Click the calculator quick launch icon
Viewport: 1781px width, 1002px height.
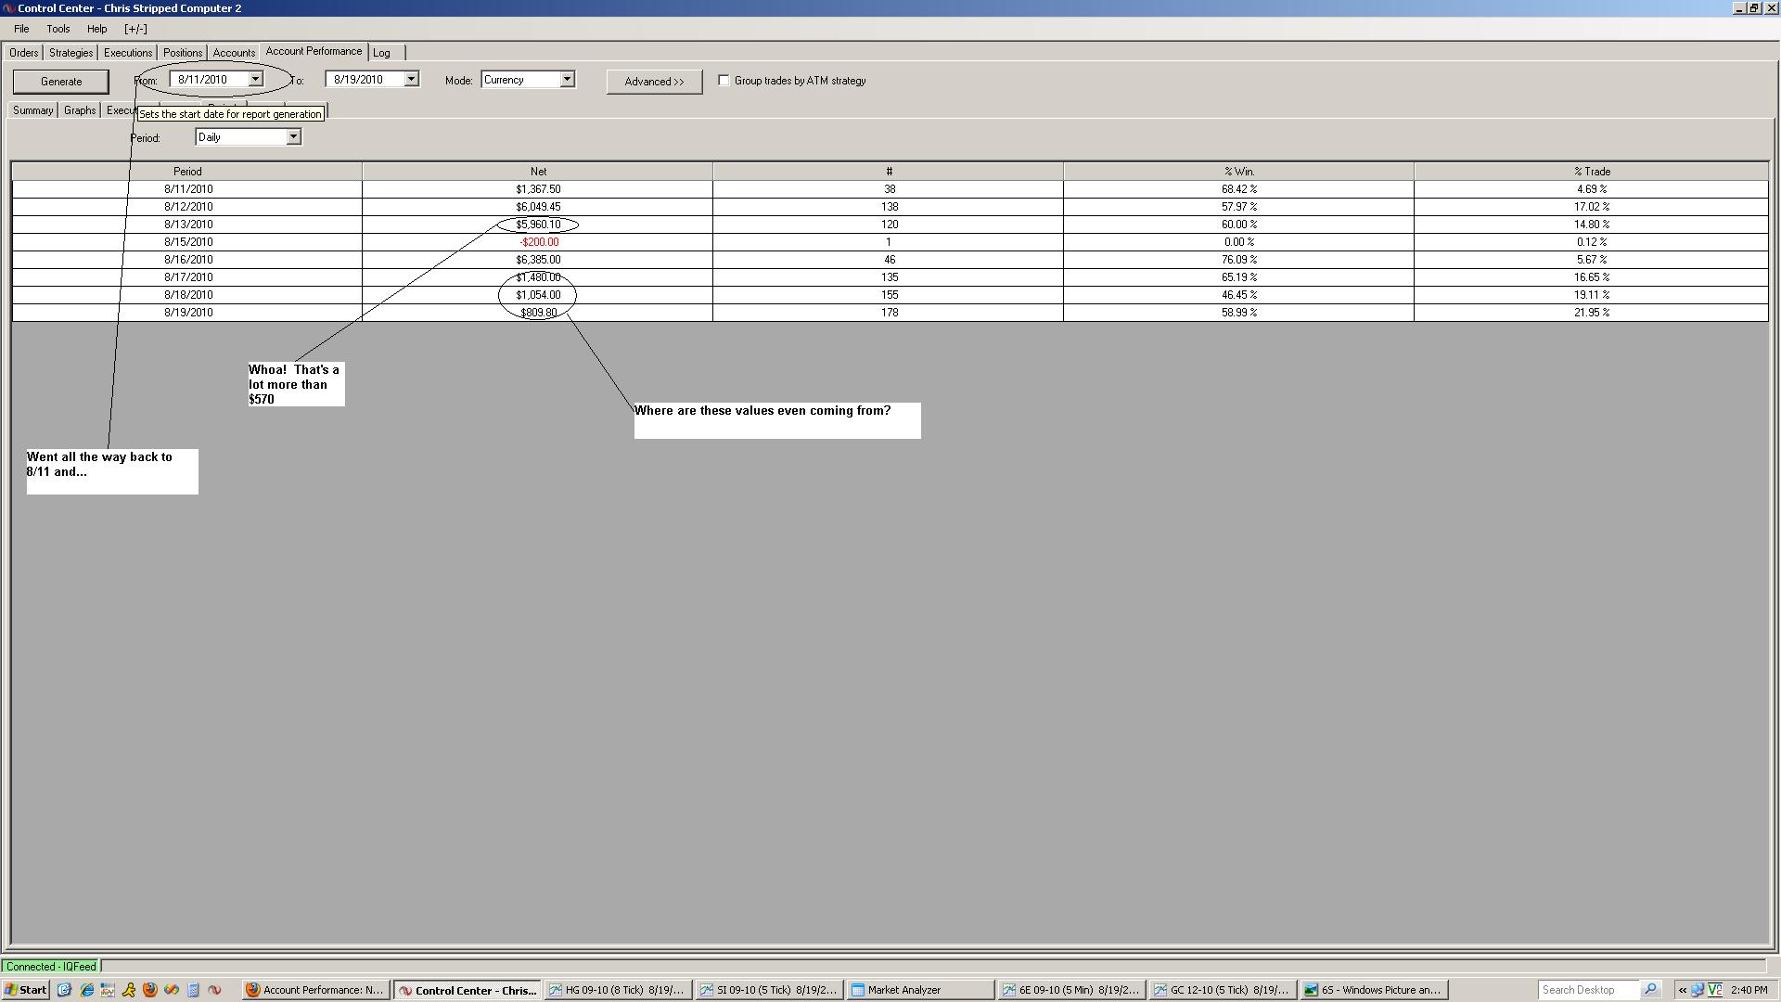pyautogui.click(x=193, y=990)
